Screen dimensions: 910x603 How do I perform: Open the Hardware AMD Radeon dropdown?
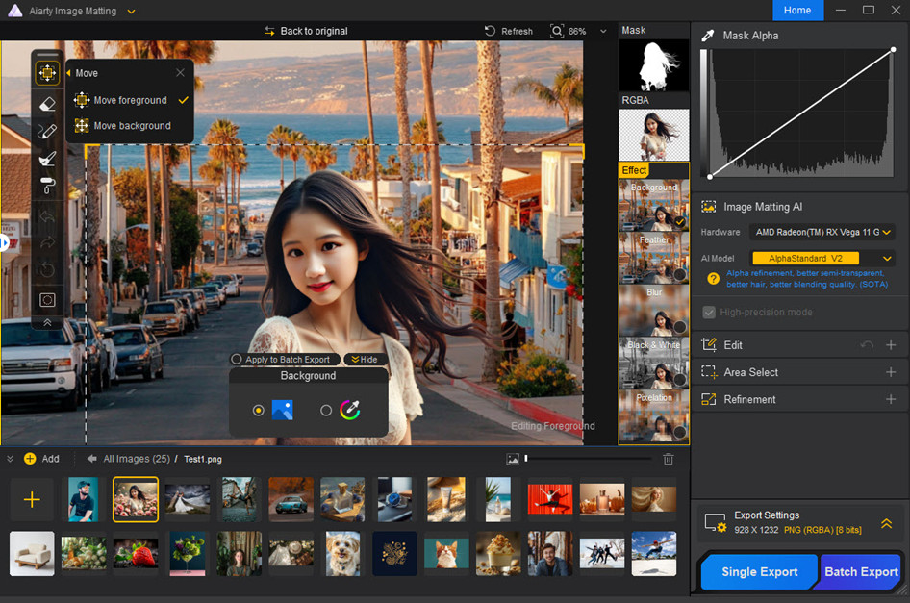tap(824, 232)
